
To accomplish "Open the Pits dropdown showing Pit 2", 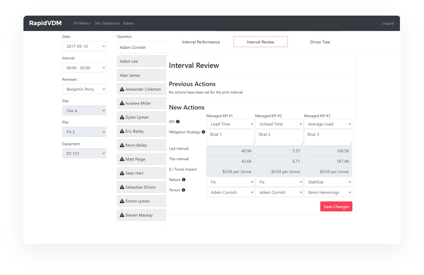I will tap(84, 132).
